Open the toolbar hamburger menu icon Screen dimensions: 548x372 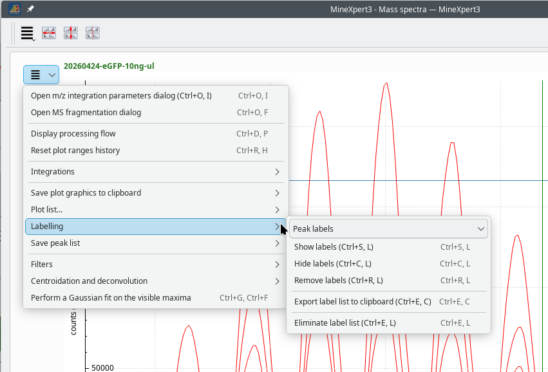27,33
